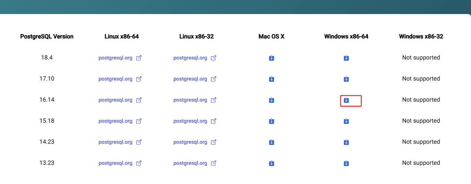This screenshot has width=471, height=184.
Task: Download PostgreSQL 16.14 for Windows x86-64
Action: tap(346, 100)
